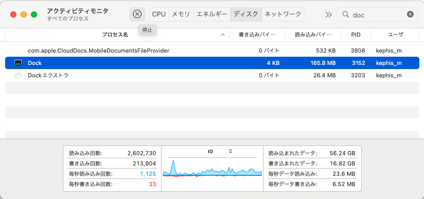Sort by 読み込みバイト column header

tap(313, 35)
